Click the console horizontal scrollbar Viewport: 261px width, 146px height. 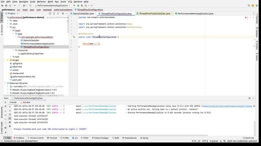coord(111,135)
